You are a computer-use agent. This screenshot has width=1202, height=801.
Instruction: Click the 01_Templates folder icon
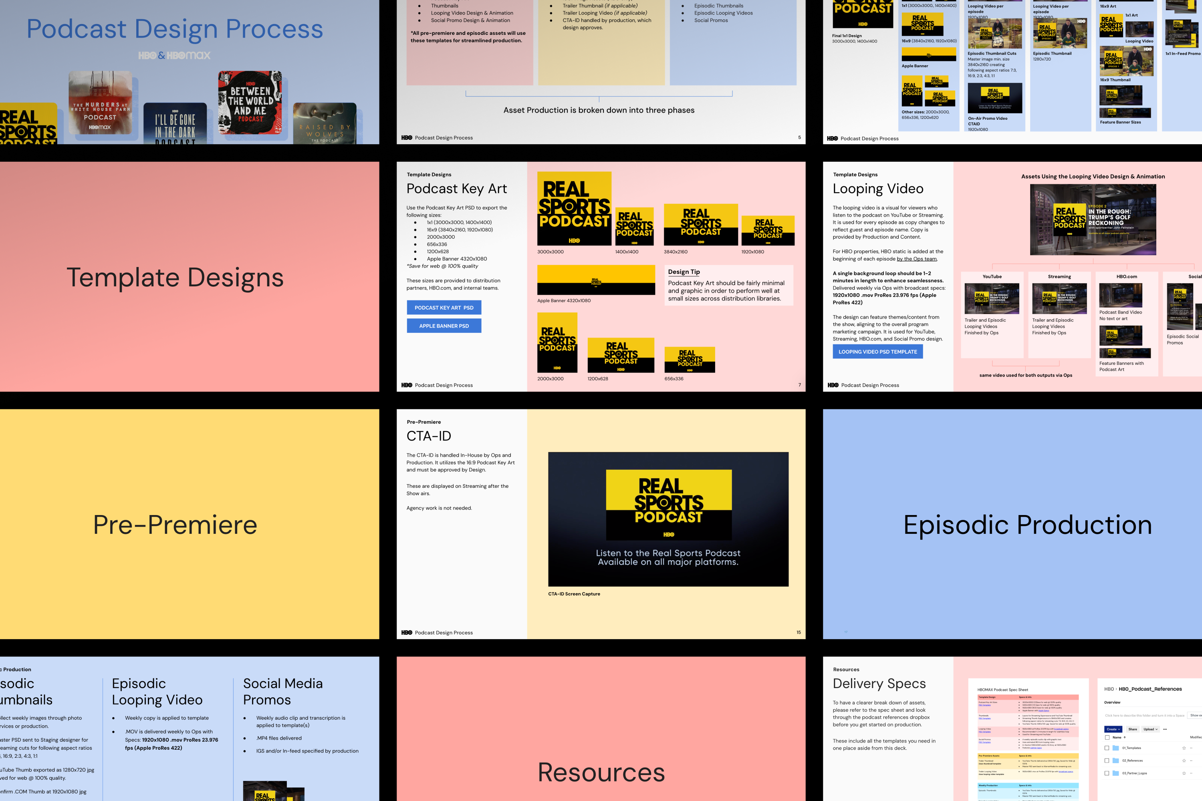click(x=1115, y=748)
